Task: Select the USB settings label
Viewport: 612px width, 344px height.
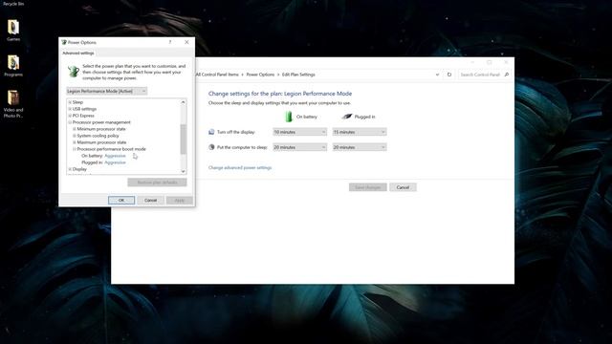Action: tap(84, 109)
